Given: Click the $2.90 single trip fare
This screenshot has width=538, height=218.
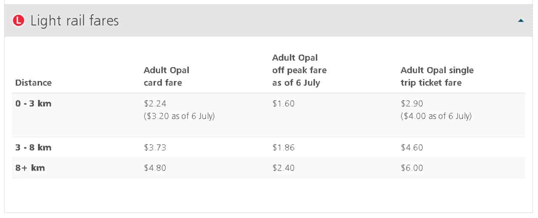Looking at the screenshot, I should [412, 103].
